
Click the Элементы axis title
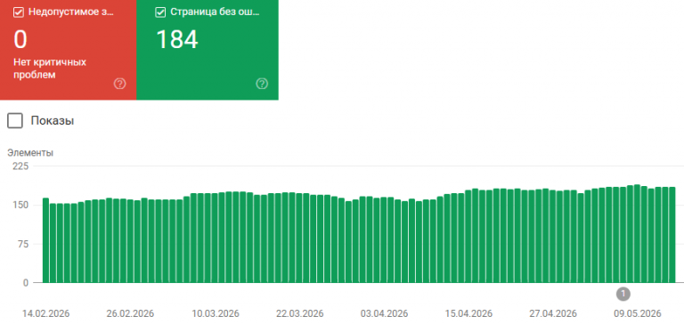tap(30, 153)
